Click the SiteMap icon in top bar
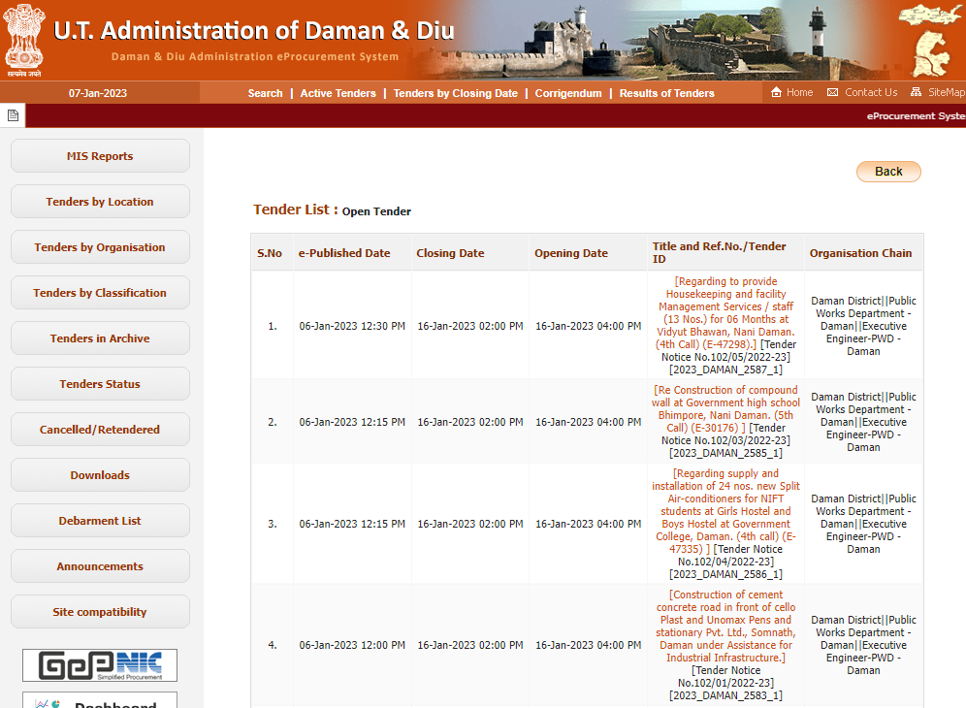This screenshot has width=966, height=708. click(x=917, y=92)
